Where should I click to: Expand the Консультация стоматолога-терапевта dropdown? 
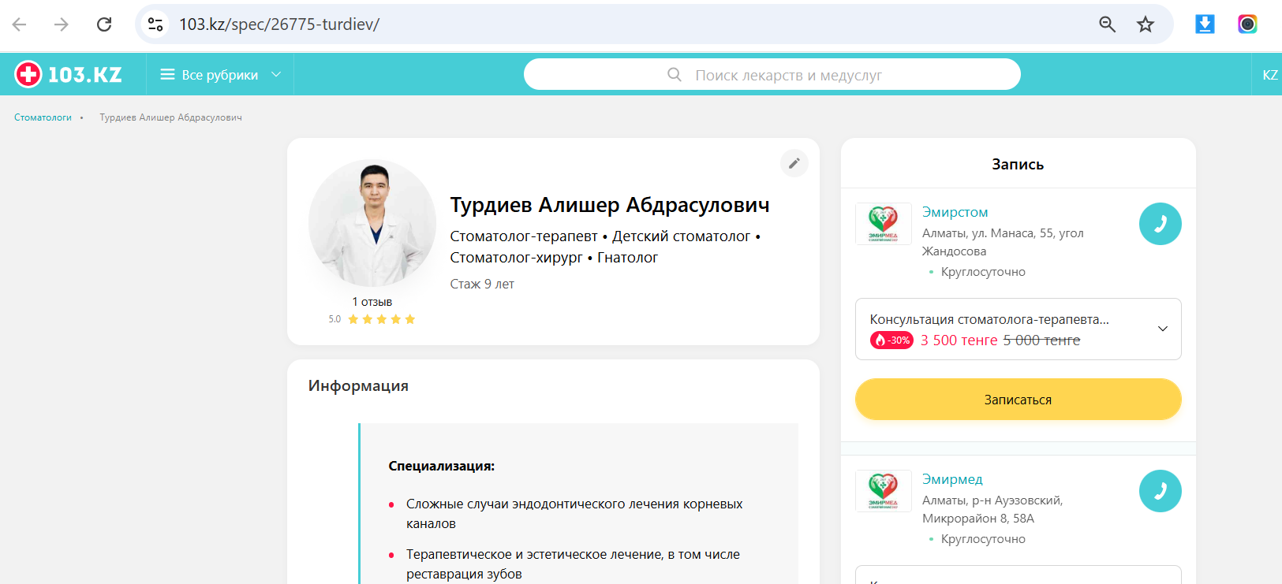coord(1018,329)
